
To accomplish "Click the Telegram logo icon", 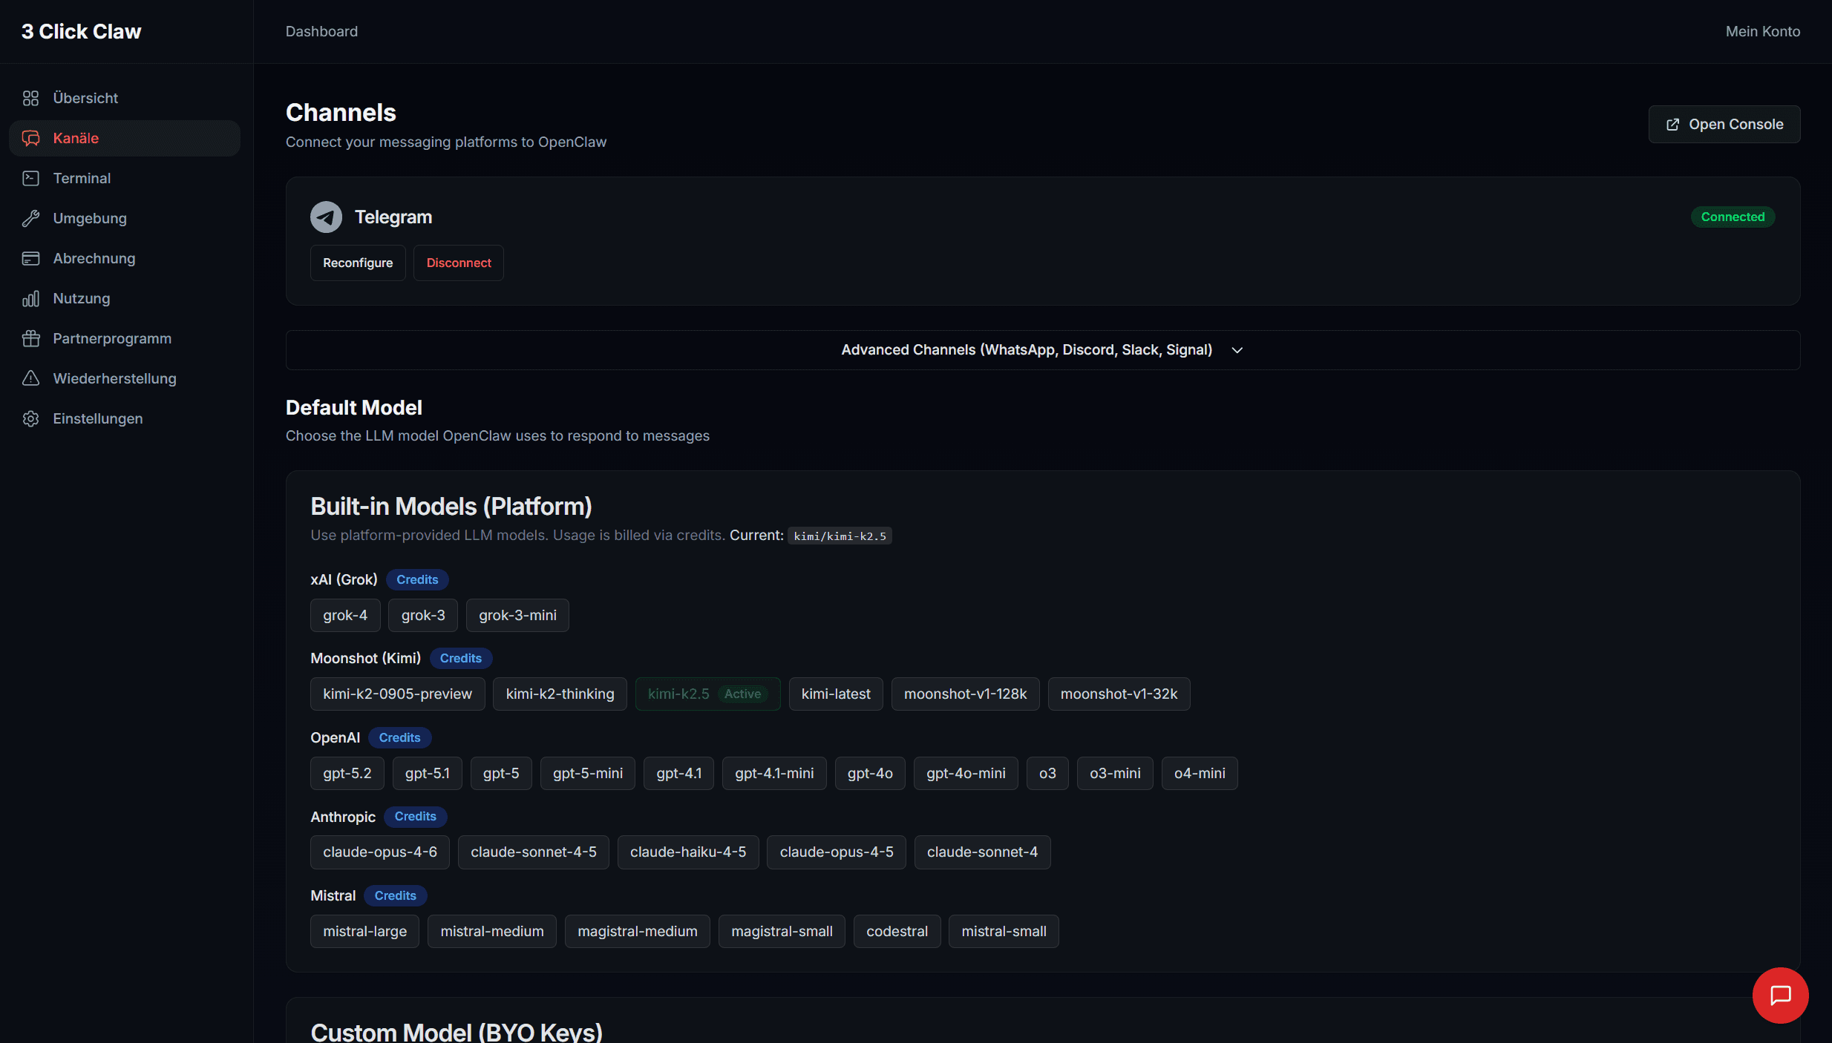I will point(326,217).
